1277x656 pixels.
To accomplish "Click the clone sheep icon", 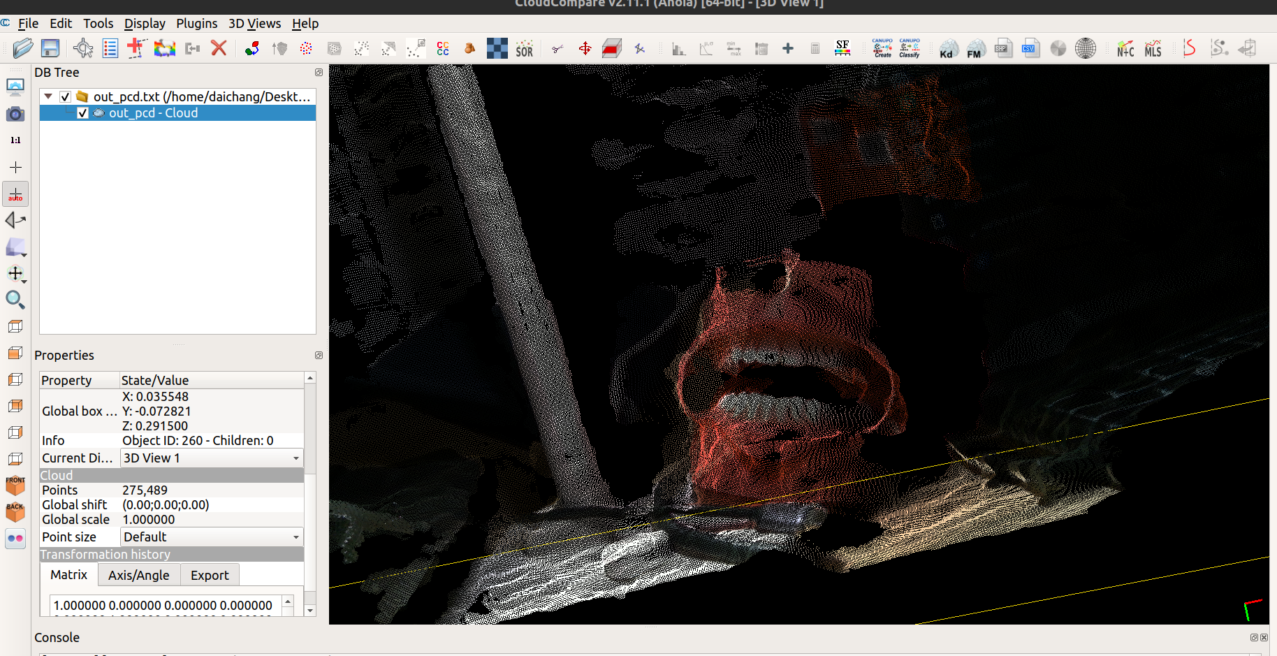I will pos(165,48).
